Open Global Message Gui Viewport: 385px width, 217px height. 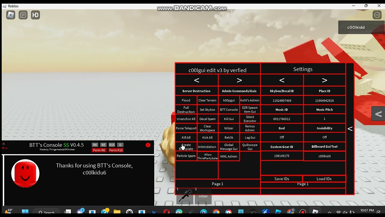[x=229, y=147]
